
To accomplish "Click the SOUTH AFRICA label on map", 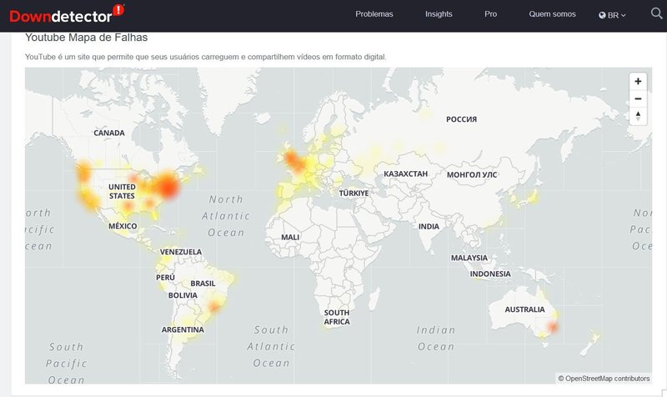I will click(337, 317).
